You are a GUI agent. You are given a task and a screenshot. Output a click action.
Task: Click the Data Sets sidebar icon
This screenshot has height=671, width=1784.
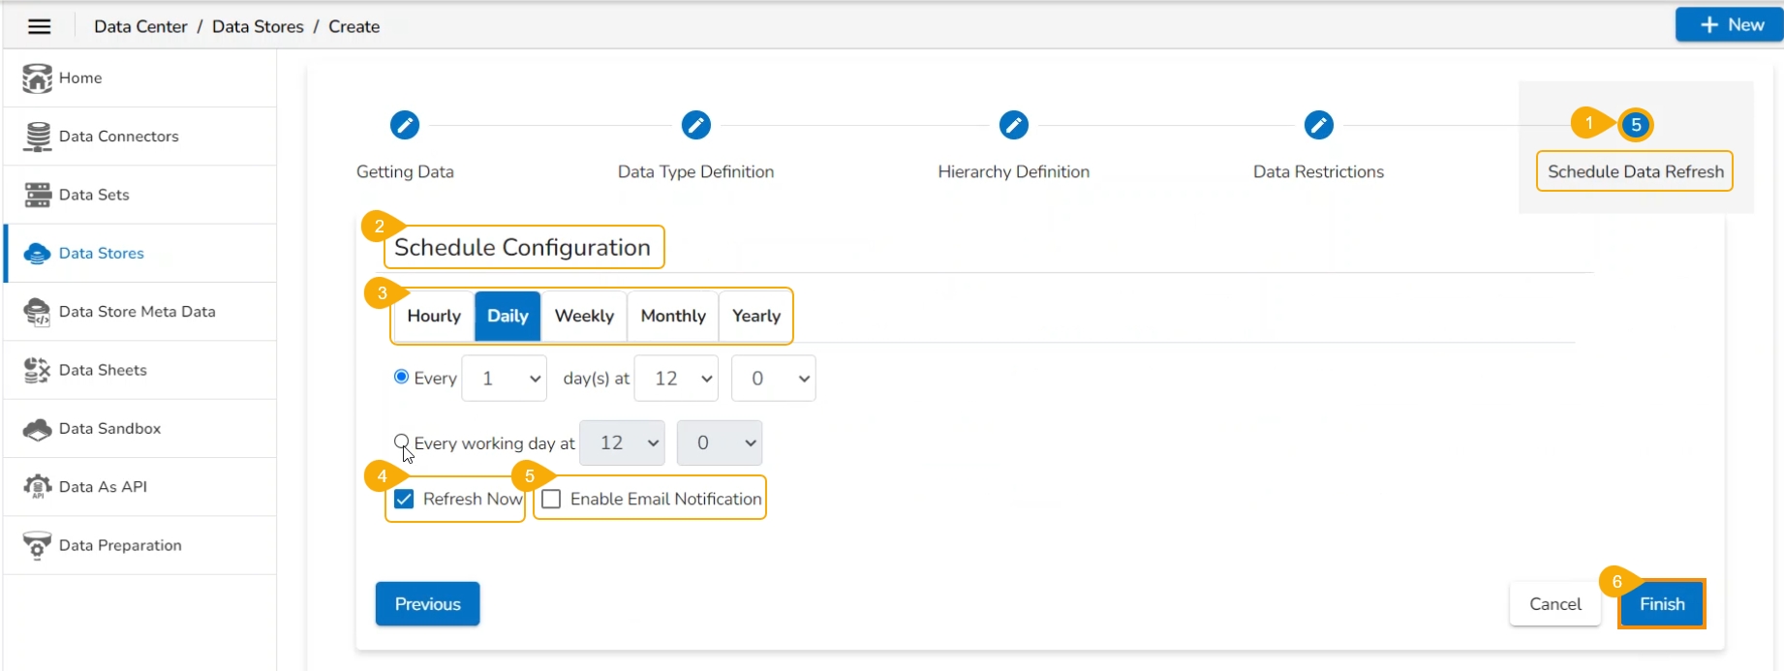38,195
